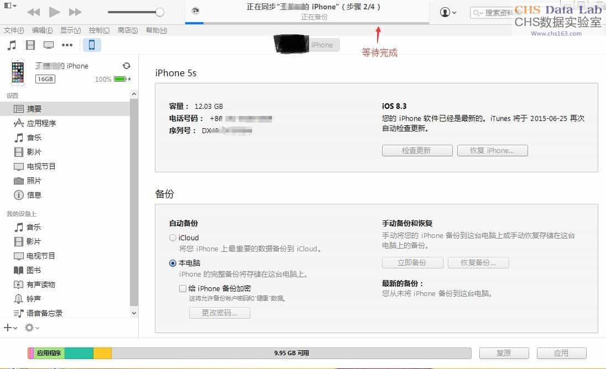Open the gear settings dropdown
The image size is (606, 369).
point(32,328)
